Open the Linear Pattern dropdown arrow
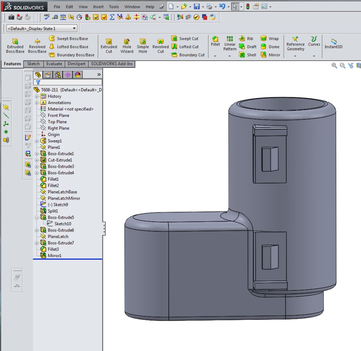Image resolution: width=361 pixels, height=351 pixels. coord(229,56)
